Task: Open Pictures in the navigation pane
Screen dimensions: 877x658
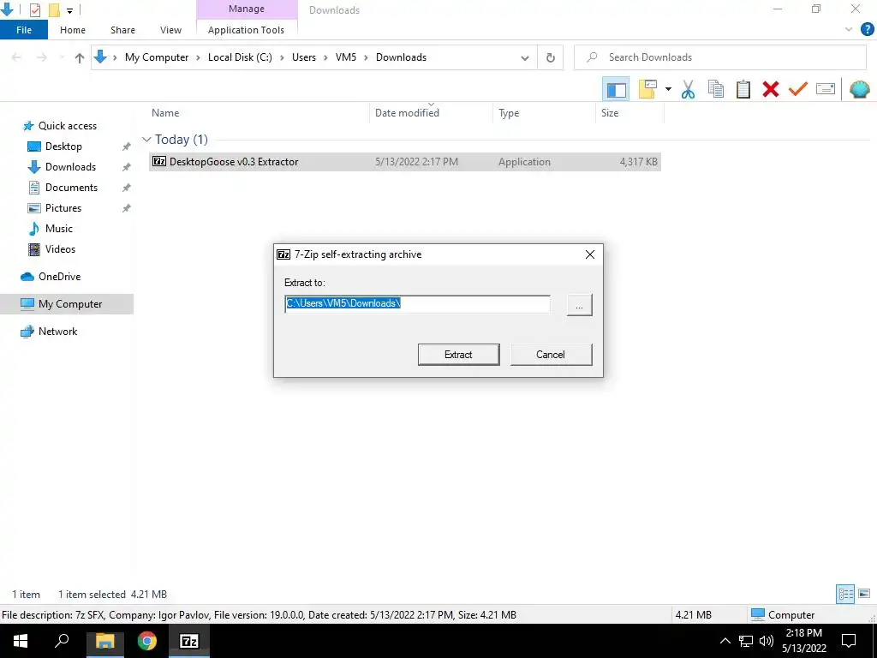Action: pyautogui.click(x=63, y=208)
